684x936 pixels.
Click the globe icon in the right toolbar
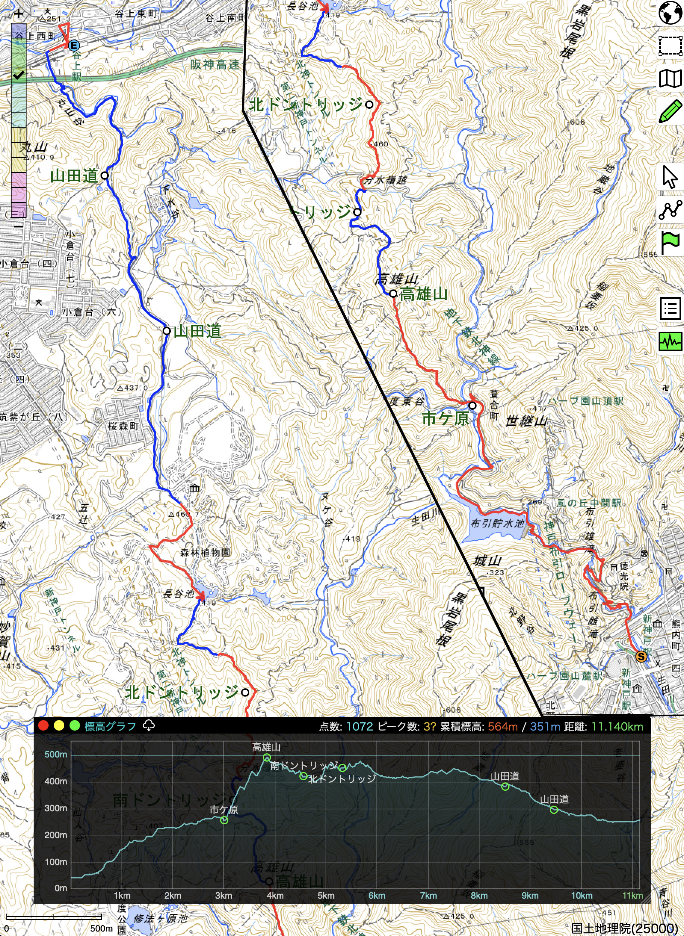pos(670,13)
